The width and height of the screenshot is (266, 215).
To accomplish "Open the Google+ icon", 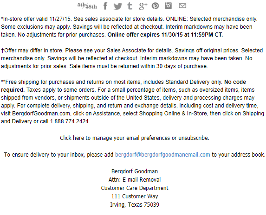I will tap(143, 6).
